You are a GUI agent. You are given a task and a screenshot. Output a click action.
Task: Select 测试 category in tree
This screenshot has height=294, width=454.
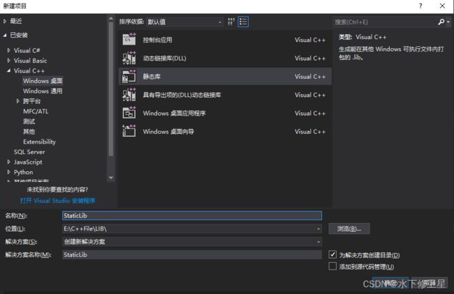29,121
